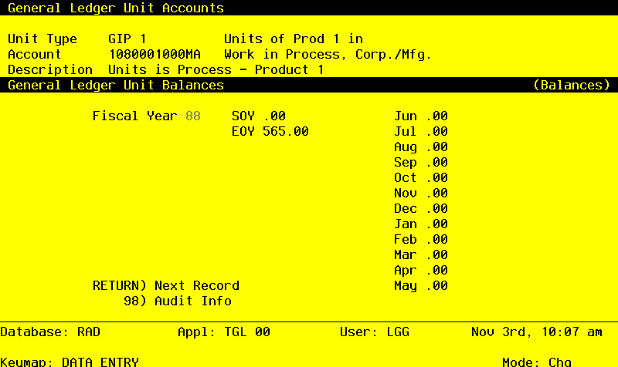Select the Mar .00 balance row

pyautogui.click(x=421, y=254)
